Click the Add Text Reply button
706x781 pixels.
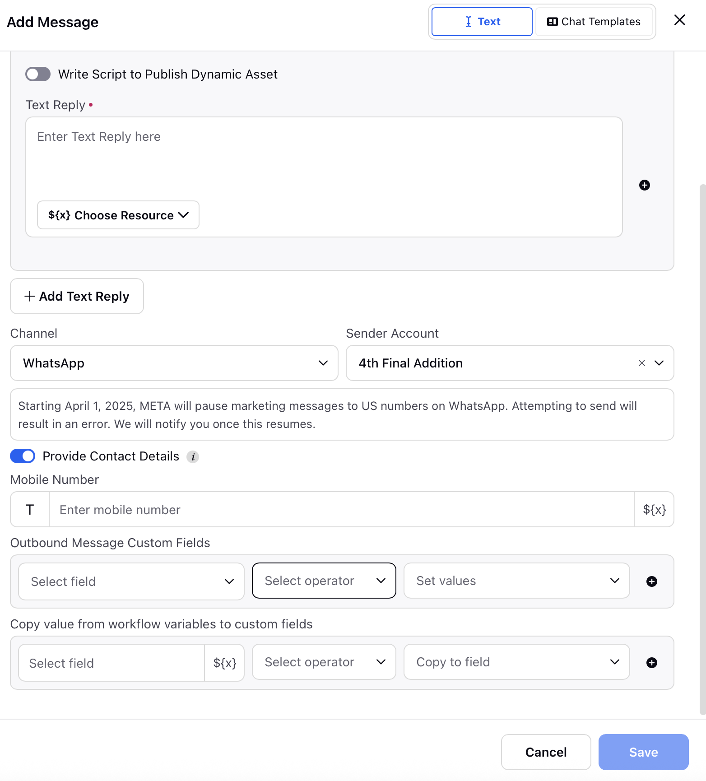[77, 296]
